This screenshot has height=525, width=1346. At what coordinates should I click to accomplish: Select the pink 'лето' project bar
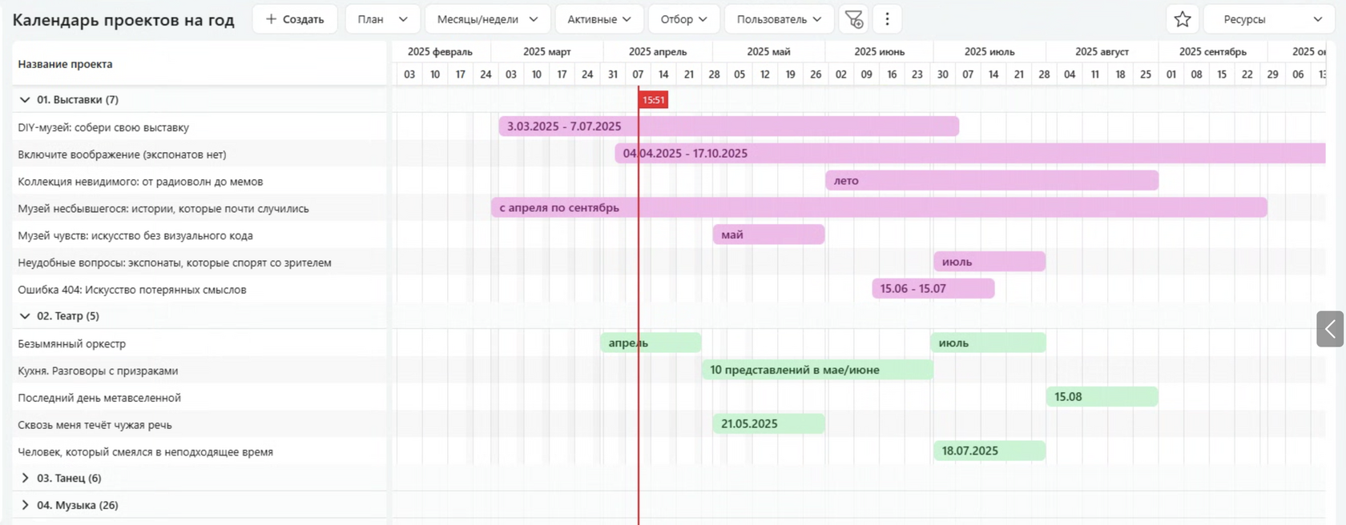click(992, 181)
